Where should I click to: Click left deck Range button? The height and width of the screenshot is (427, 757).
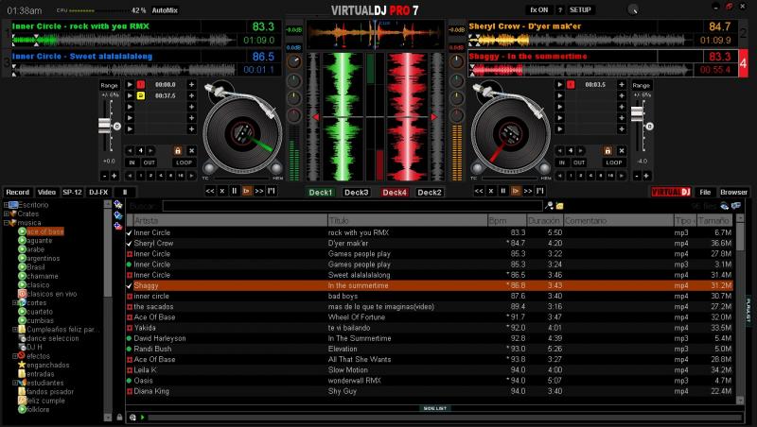click(109, 85)
